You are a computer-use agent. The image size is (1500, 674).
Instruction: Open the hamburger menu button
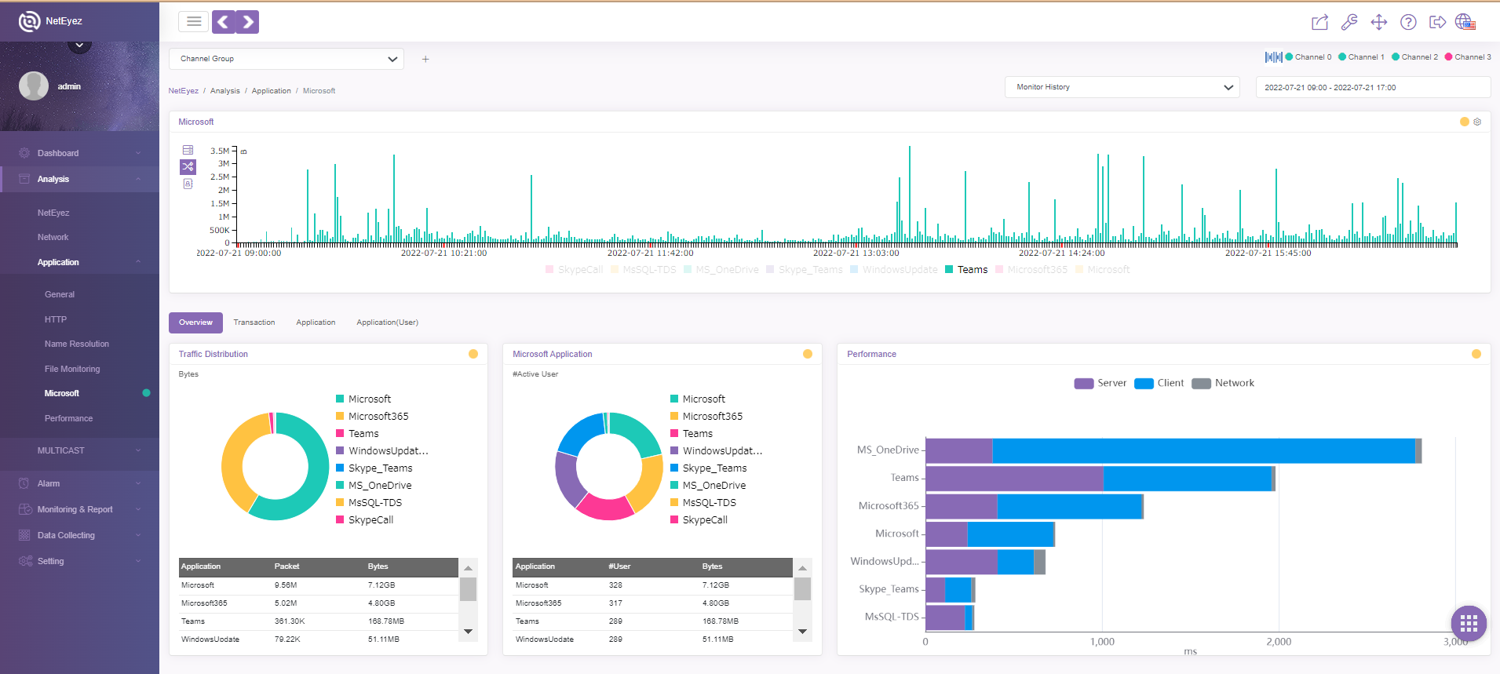click(x=194, y=22)
